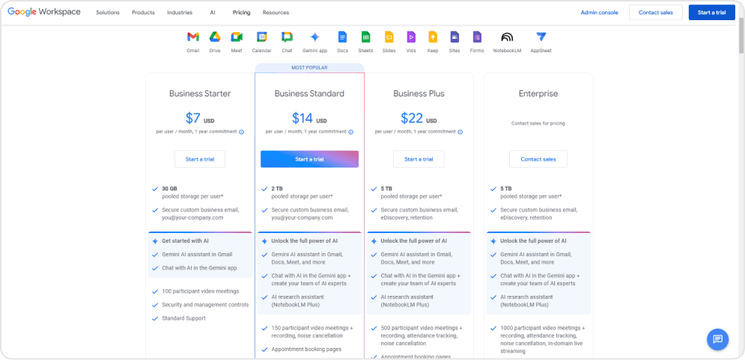Click the $22 USD price
Screen dimensions: 745x360
click(x=419, y=118)
